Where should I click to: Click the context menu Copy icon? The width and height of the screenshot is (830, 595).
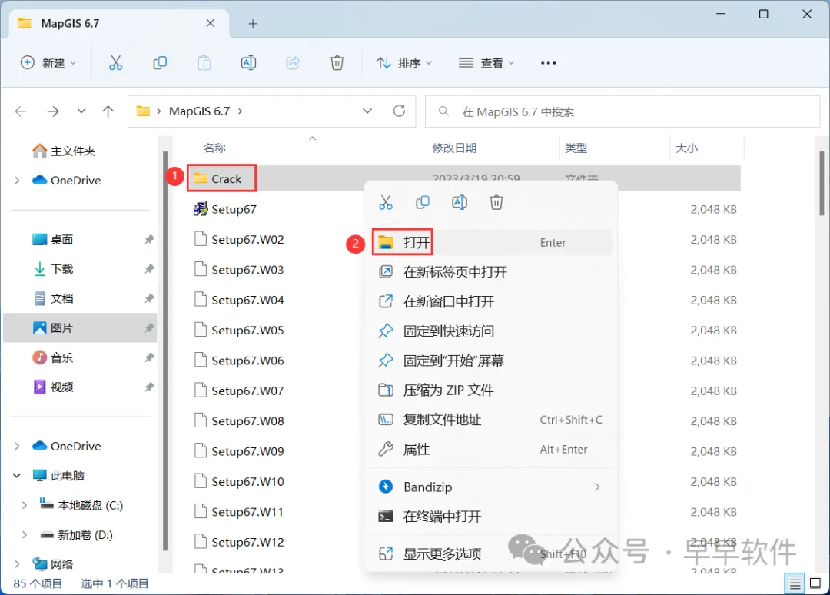pyautogui.click(x=423, y=202)
